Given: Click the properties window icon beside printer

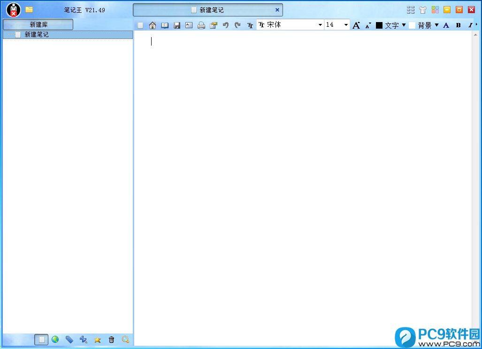Looking at the screenshot, I should point(214,25).
